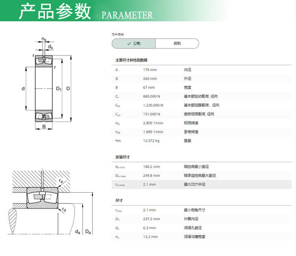Click the 安装尺寸 section heading
Viewport: 296px width, 256px height.
(x=122, y=157)
